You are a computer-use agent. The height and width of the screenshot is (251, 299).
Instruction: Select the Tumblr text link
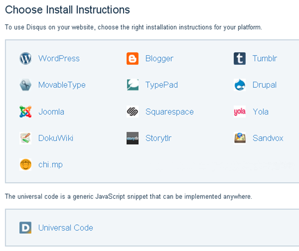pos(264,59)
